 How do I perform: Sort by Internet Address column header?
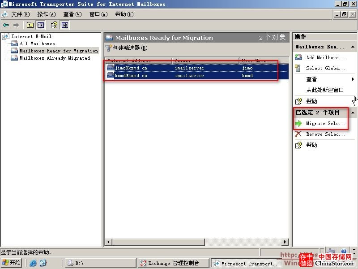pos(138,61)
